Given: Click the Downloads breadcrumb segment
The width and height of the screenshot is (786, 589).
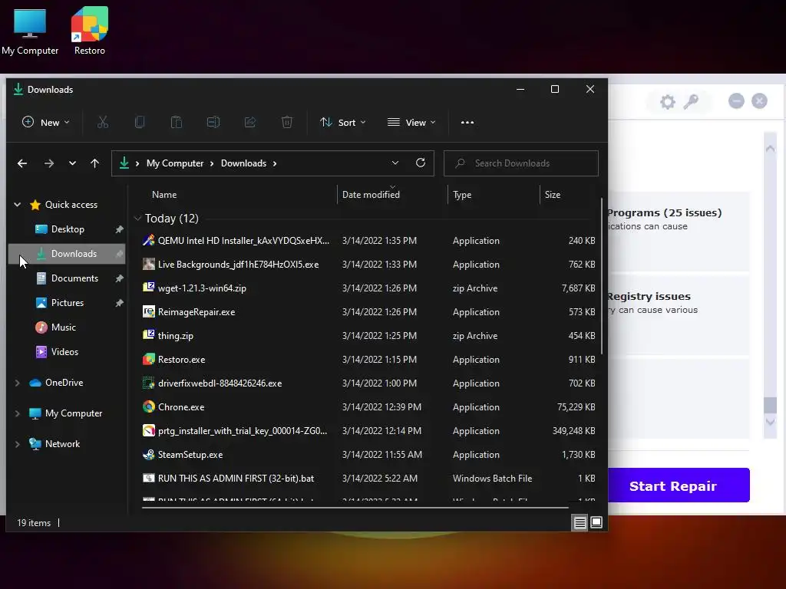Looking at the screenshot, I should coord(243,163).
